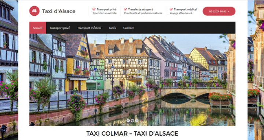This screenshot has height=140, width=264.
Task: Click the Discrétion maximale subtitle
Action: point(104,13)
